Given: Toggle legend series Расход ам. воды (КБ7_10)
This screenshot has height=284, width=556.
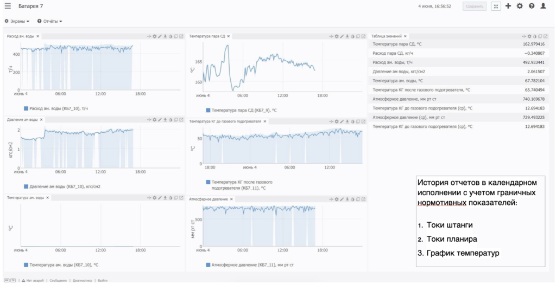Looking at the screenshot, I should pyautogui.click(x=56, y=108).
